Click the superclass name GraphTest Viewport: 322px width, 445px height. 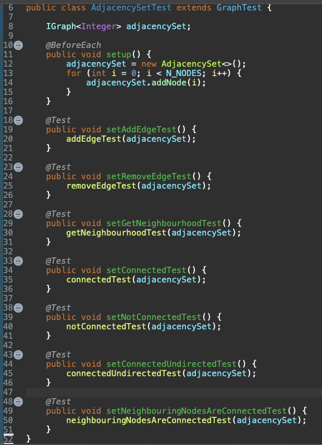click(239, 8)
